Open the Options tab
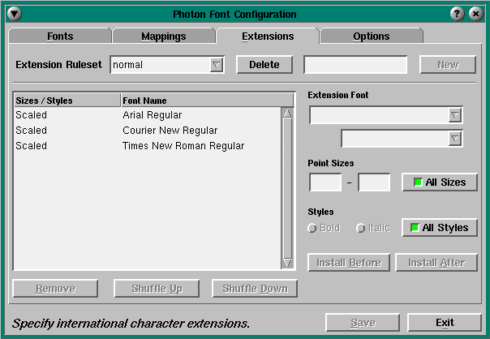490x339 pixels. [371, 36]
